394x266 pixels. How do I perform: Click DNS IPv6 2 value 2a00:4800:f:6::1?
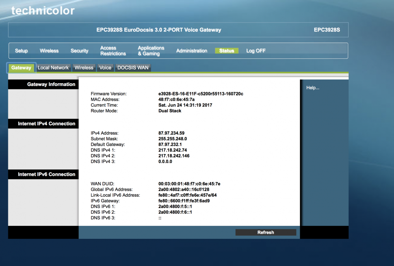(175, 212)
